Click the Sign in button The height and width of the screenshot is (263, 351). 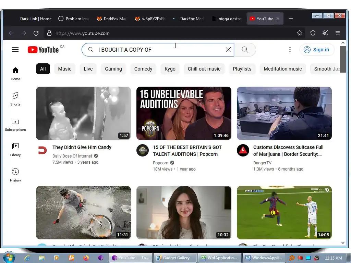317,50
